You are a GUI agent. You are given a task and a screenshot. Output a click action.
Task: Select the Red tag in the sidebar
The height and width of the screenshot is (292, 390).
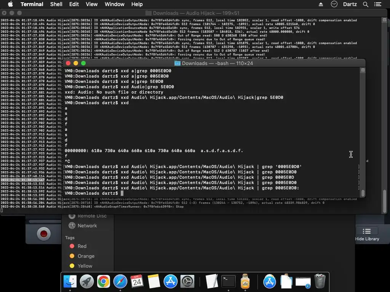click(82, 246)
